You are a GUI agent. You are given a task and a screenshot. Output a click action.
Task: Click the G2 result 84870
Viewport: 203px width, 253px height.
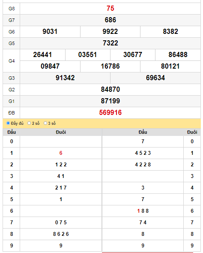(x=110, y=90)
